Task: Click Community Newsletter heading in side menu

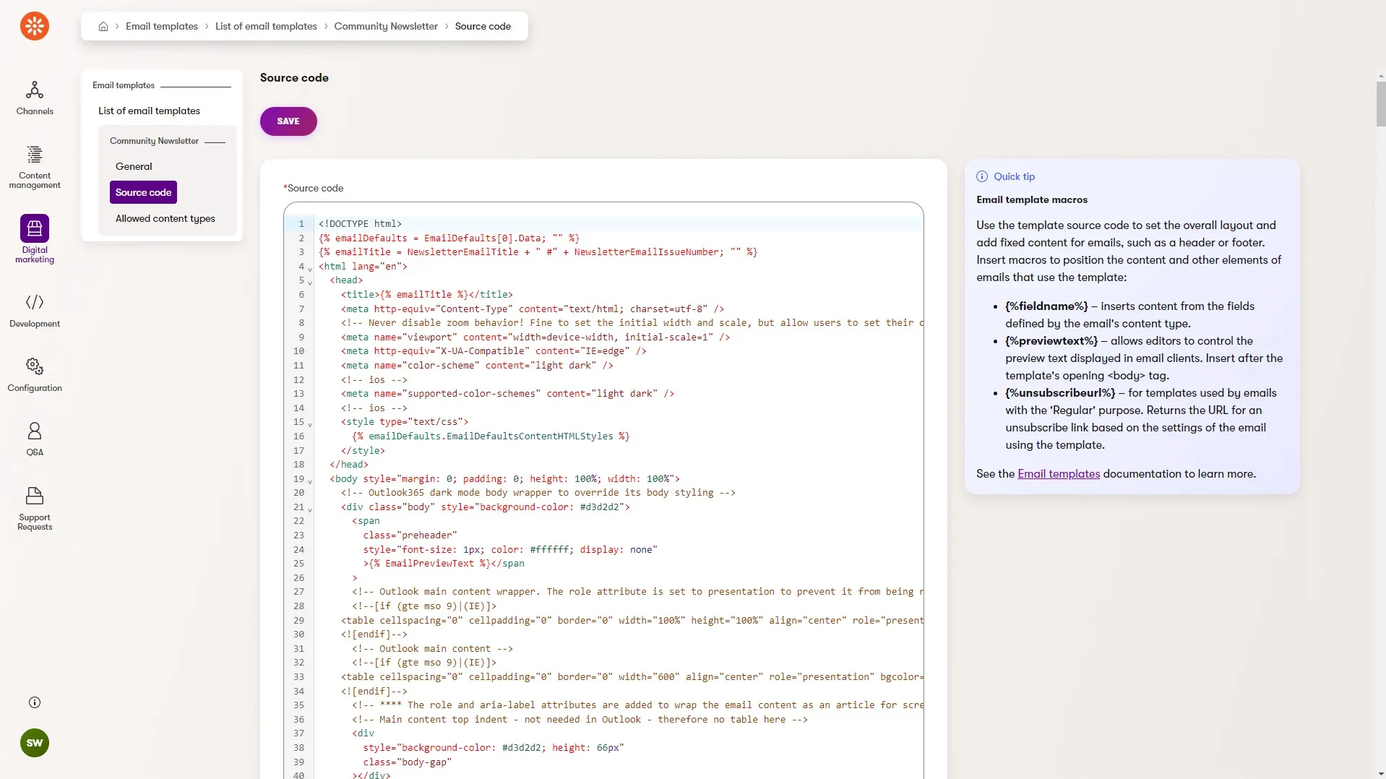Action: [154, 141]
